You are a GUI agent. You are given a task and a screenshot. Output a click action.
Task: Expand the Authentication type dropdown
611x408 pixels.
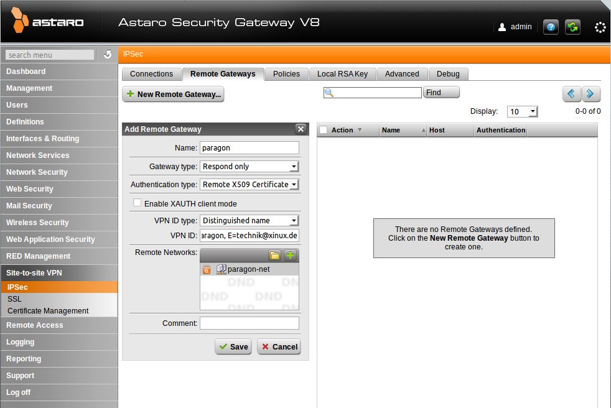250,185
